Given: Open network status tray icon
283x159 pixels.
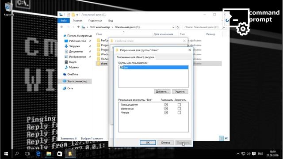Looking at the screenshot, I should tap(243, 154).
